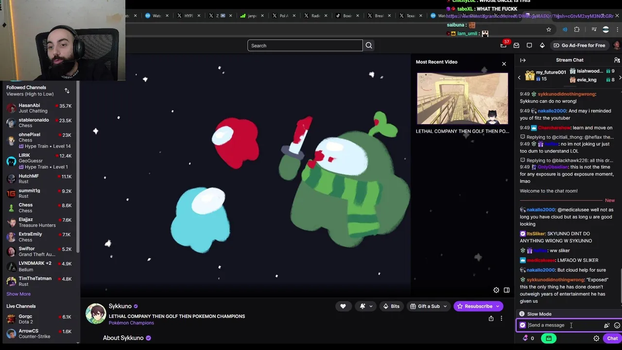Open the three-dot more options menu
This screenshot has width=622, height=350.
(x=501, y=319)
